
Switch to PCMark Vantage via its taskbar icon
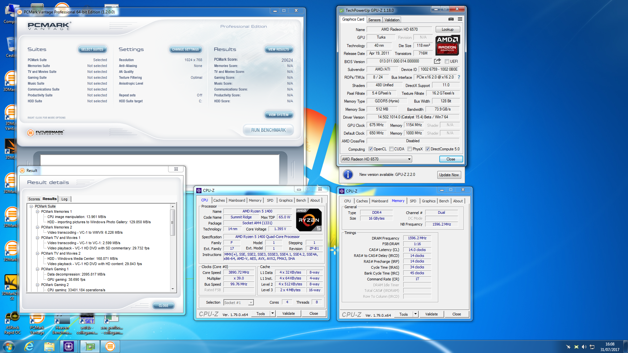pos(110,346)
